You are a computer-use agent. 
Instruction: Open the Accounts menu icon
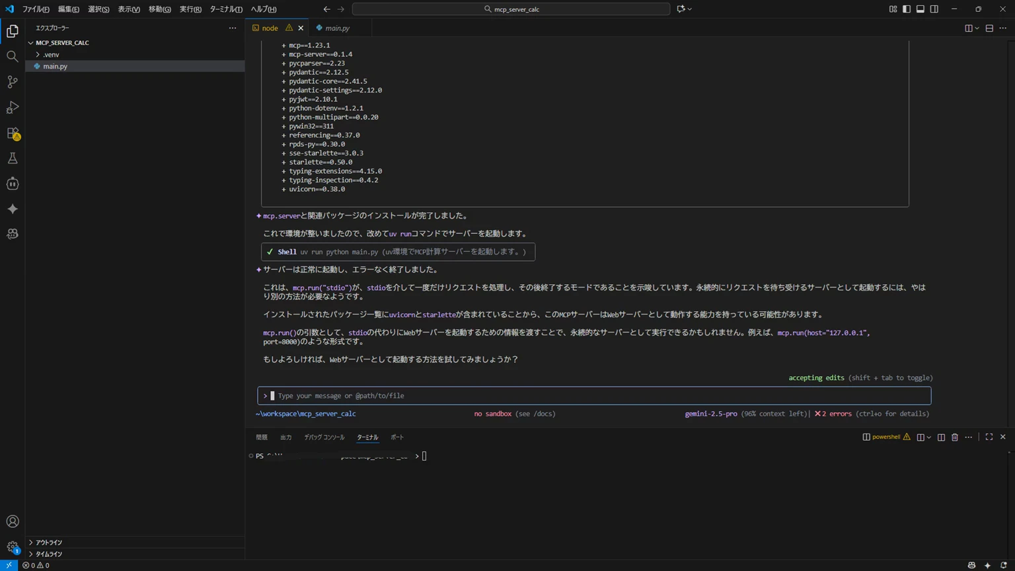click(x=13, y=521)
